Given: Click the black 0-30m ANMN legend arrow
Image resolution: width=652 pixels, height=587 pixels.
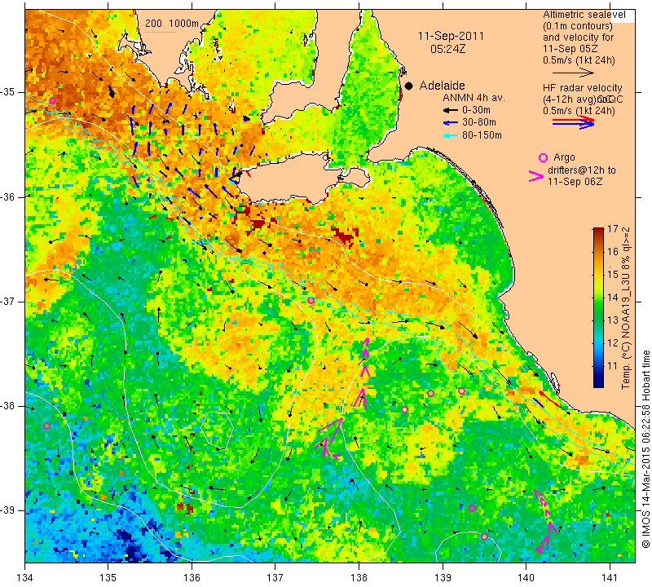Looking at the screenshot, I should [450, 110].
